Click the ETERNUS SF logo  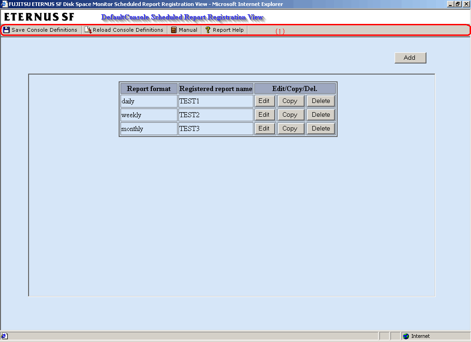[39, 17]
